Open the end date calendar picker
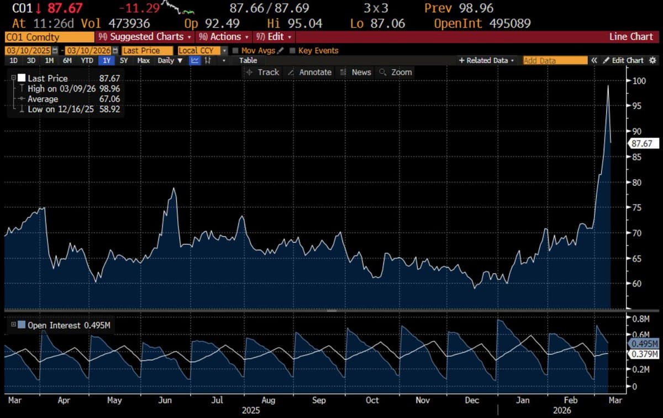This screenshot has width=663, height=418. [x=115, y=50]
